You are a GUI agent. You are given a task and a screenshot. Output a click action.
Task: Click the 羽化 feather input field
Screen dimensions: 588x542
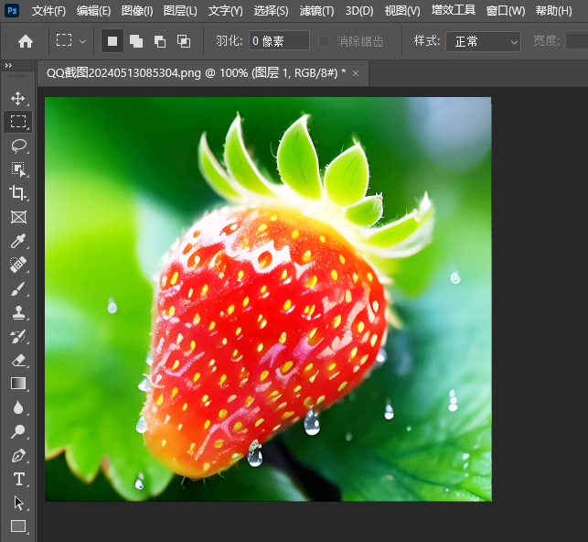click(x=279, y=41)
